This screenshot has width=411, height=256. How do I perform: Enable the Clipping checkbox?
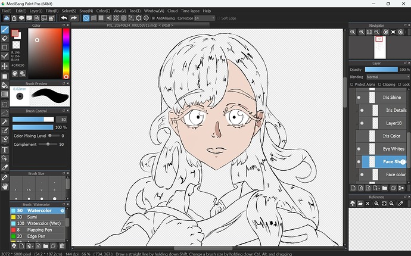tap(379, 85)
